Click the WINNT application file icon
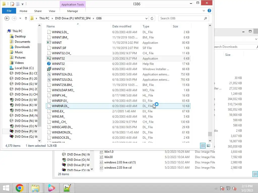This screenshot has height=193, width=258. [x=49, y=42]
